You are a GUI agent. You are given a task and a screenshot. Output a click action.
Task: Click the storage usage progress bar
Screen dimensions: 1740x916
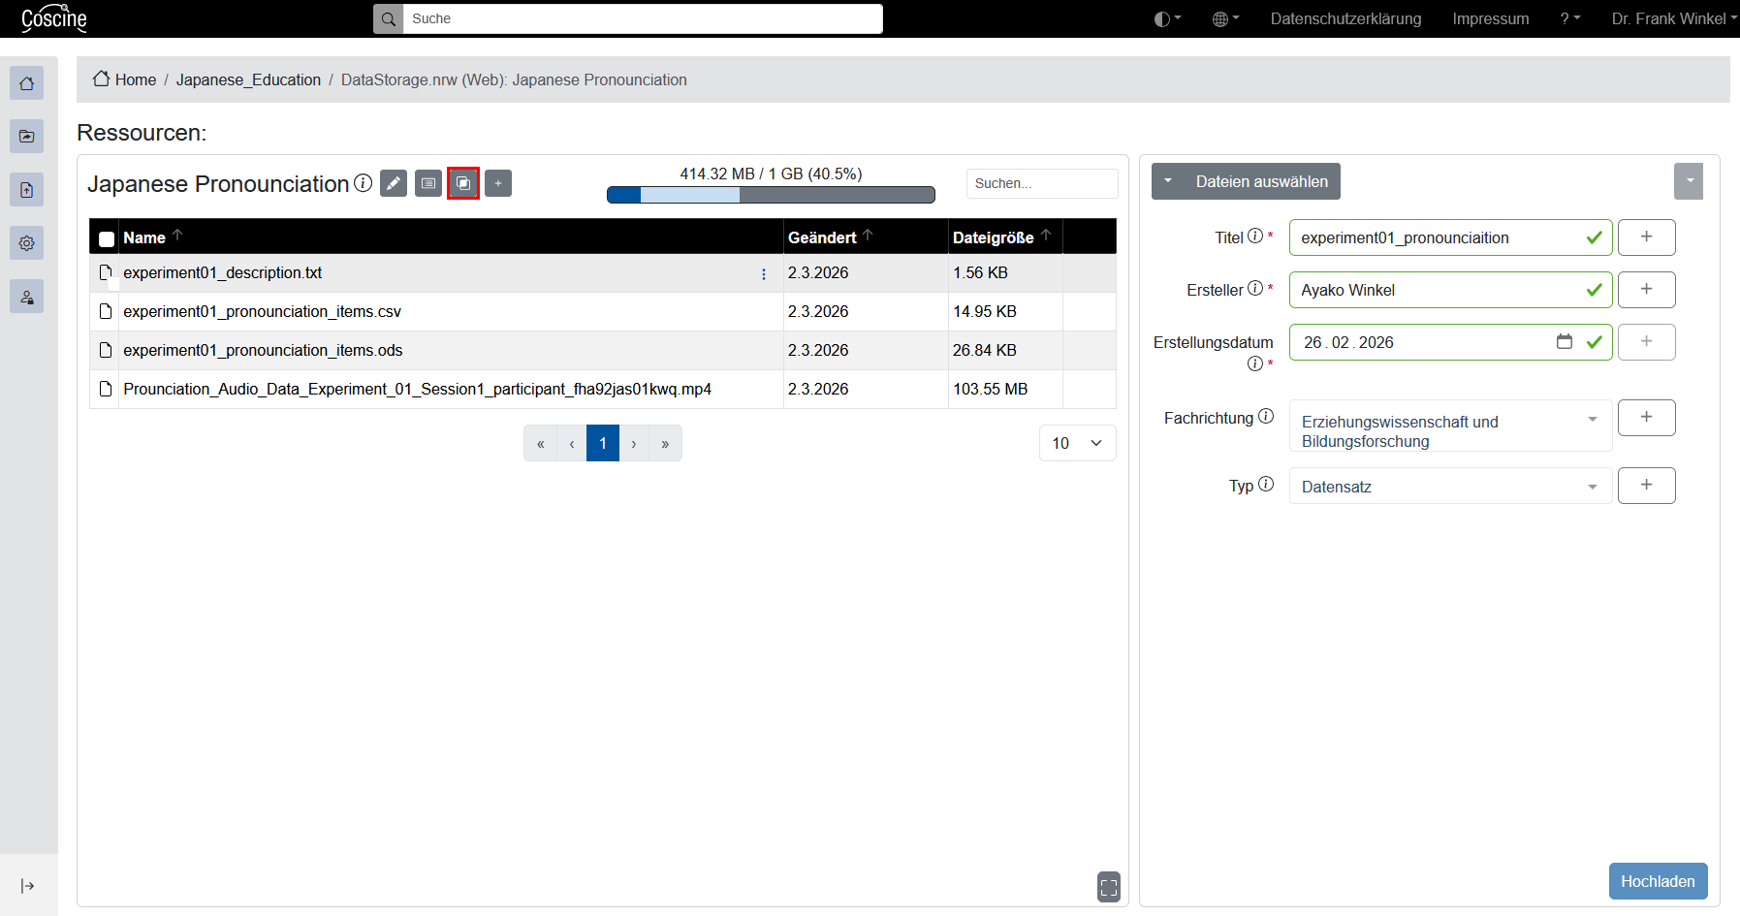pos(771,195)
